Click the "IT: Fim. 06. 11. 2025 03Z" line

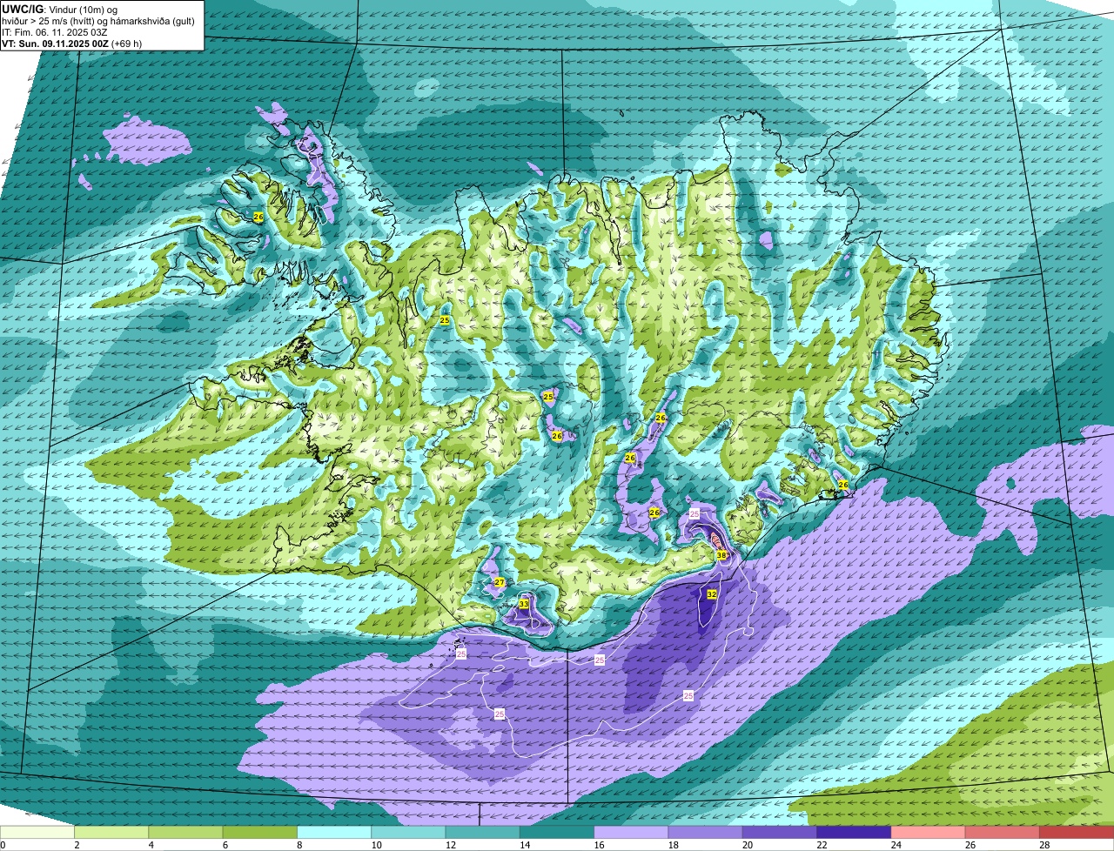pyautogui.click(x=55, y=32)
